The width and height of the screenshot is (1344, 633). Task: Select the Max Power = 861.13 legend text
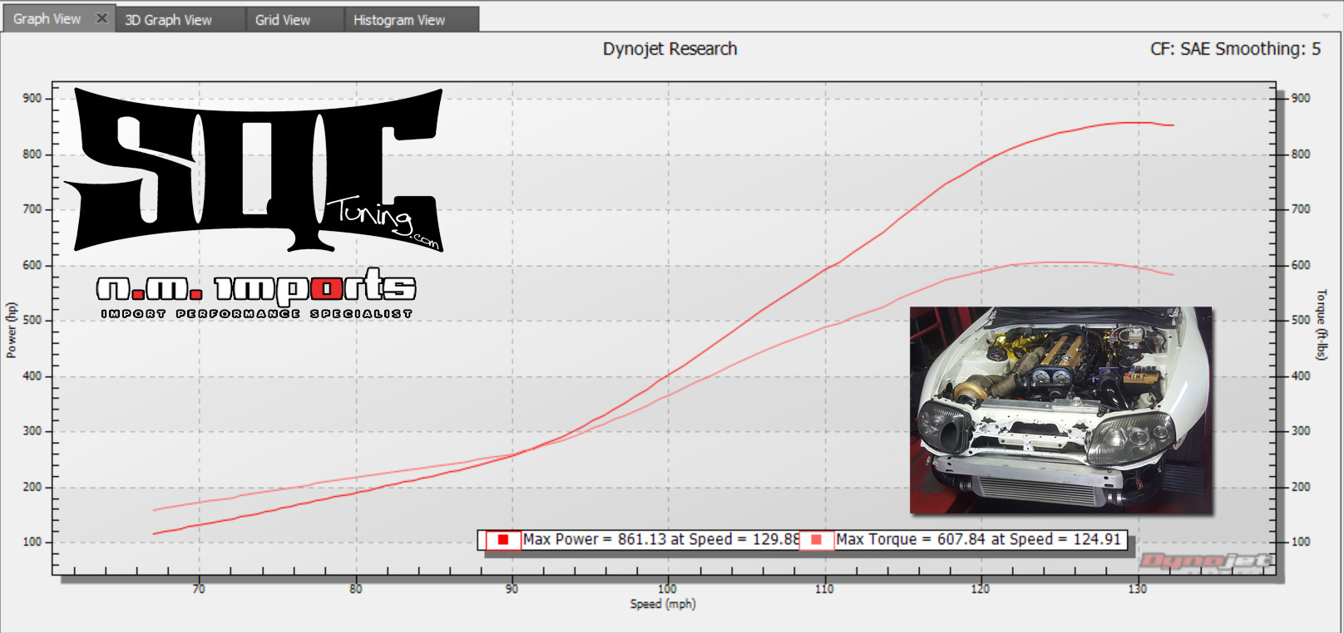(x=661, y=539)
